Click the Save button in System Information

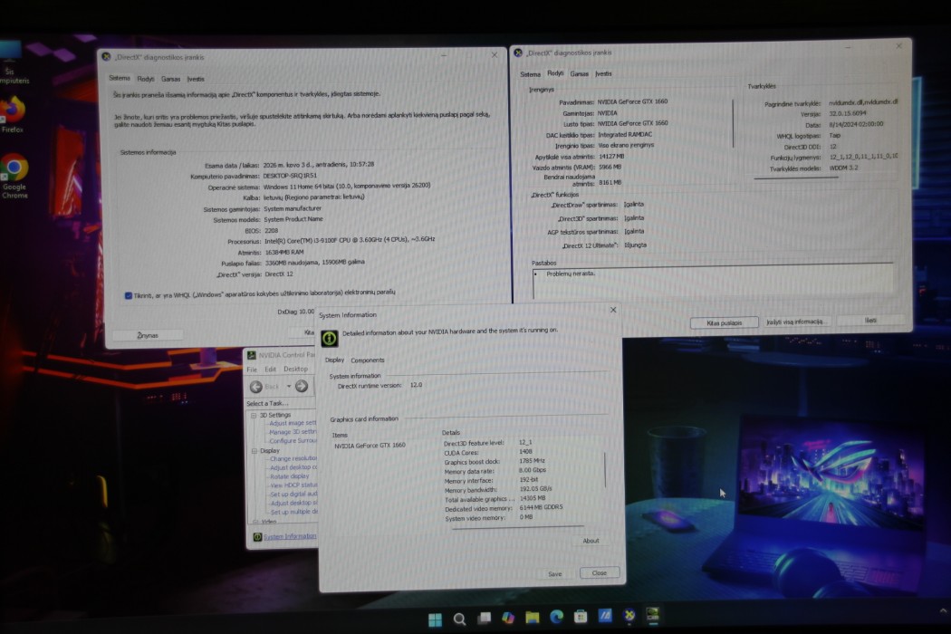pos(555,574)
